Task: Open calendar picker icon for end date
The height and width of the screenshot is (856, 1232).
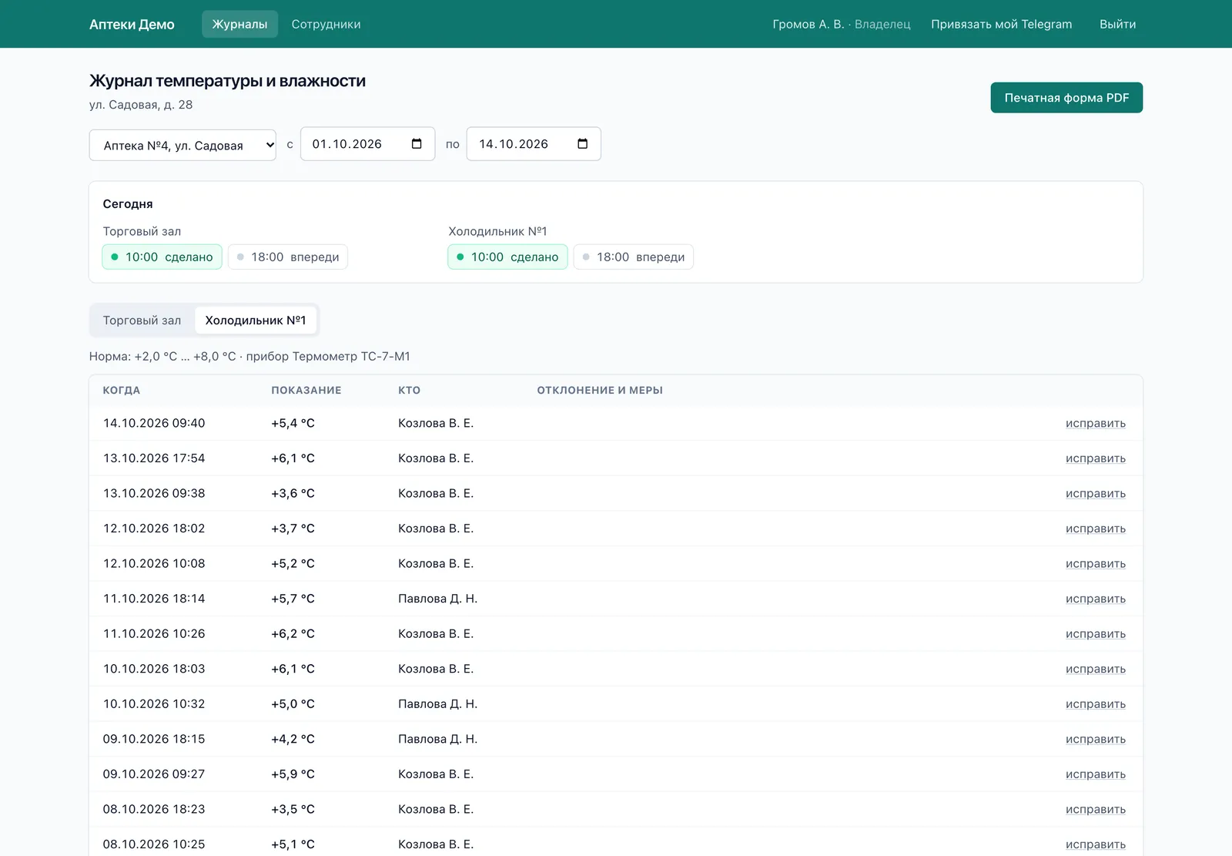Action: click(x=582, y=144)
